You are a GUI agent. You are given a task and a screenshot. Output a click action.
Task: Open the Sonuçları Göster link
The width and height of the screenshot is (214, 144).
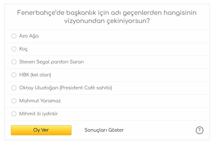(104, 130)
